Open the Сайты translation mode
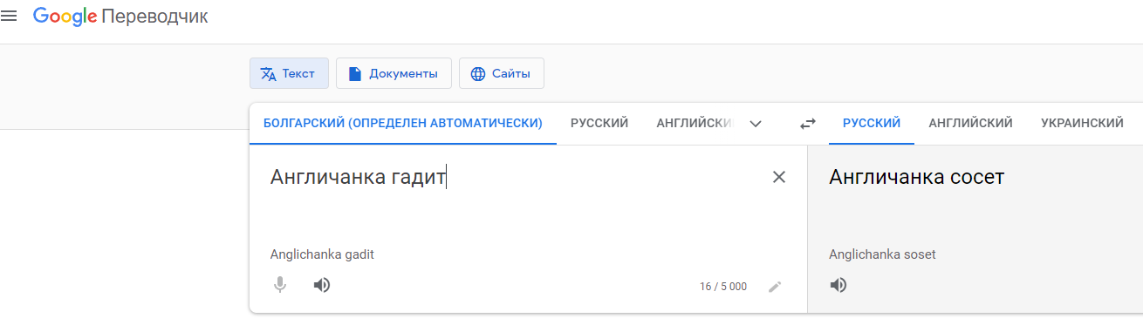Viewport: 1143px width, 332px height. click(x=502, y=73)
